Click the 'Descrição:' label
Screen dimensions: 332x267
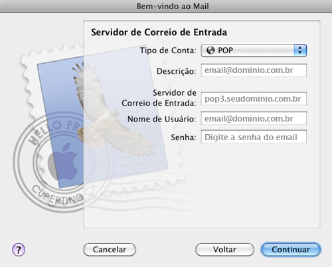tap(177, 71)
